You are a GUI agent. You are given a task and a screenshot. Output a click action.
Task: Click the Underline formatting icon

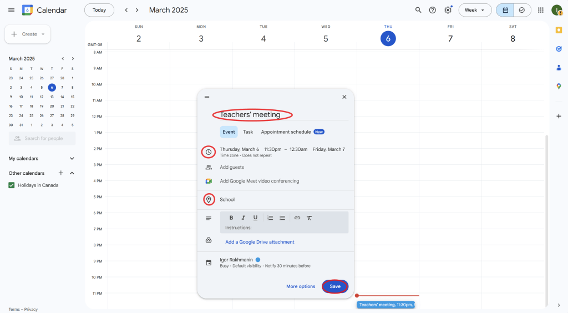[255, 218]
